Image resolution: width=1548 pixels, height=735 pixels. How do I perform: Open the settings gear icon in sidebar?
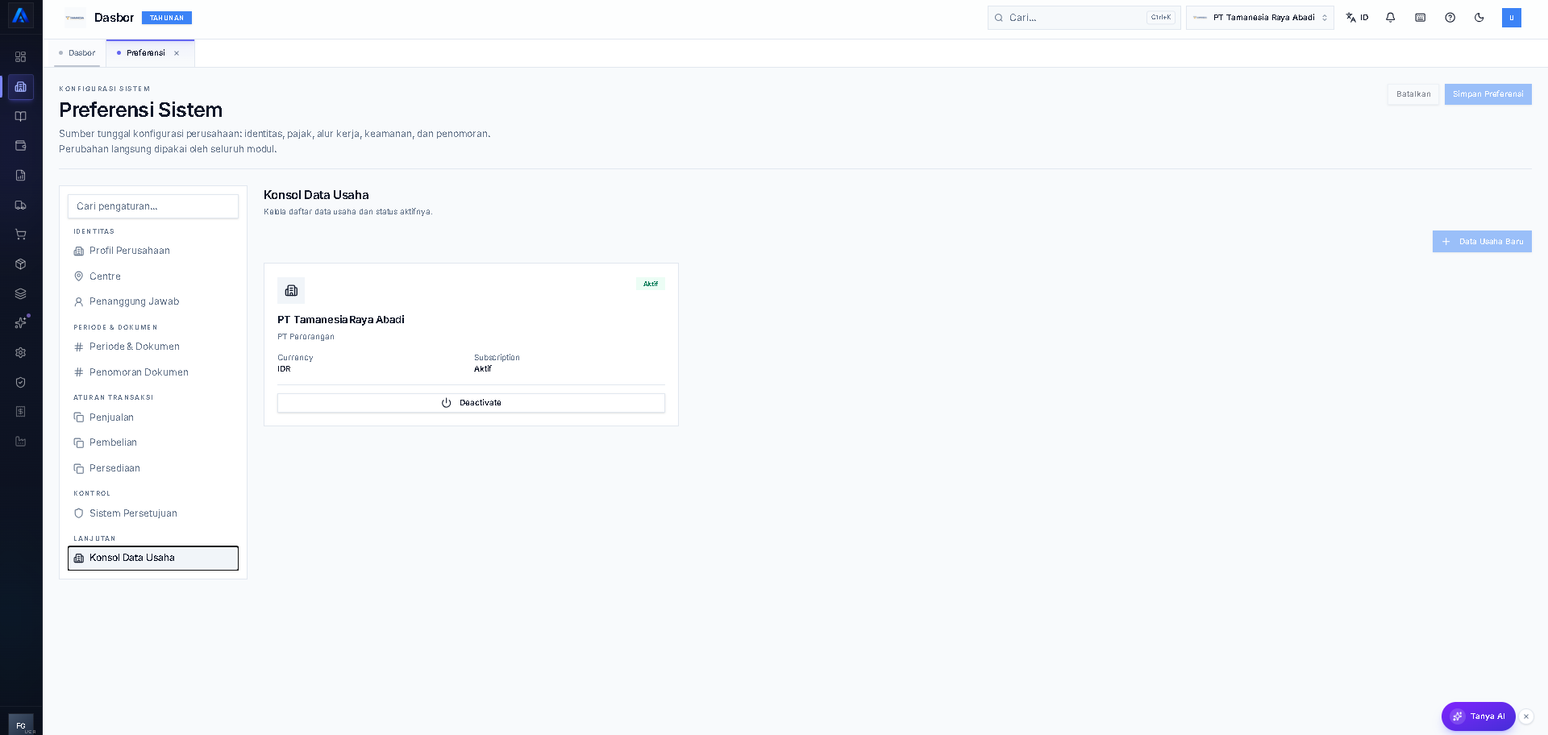click(21, 353)
